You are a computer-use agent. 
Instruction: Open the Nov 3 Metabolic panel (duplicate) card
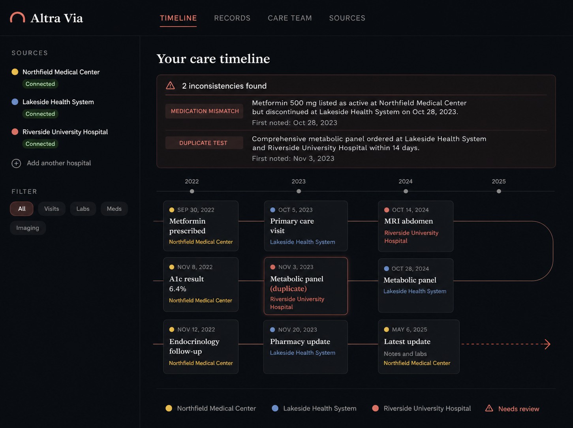pos(306,286)
